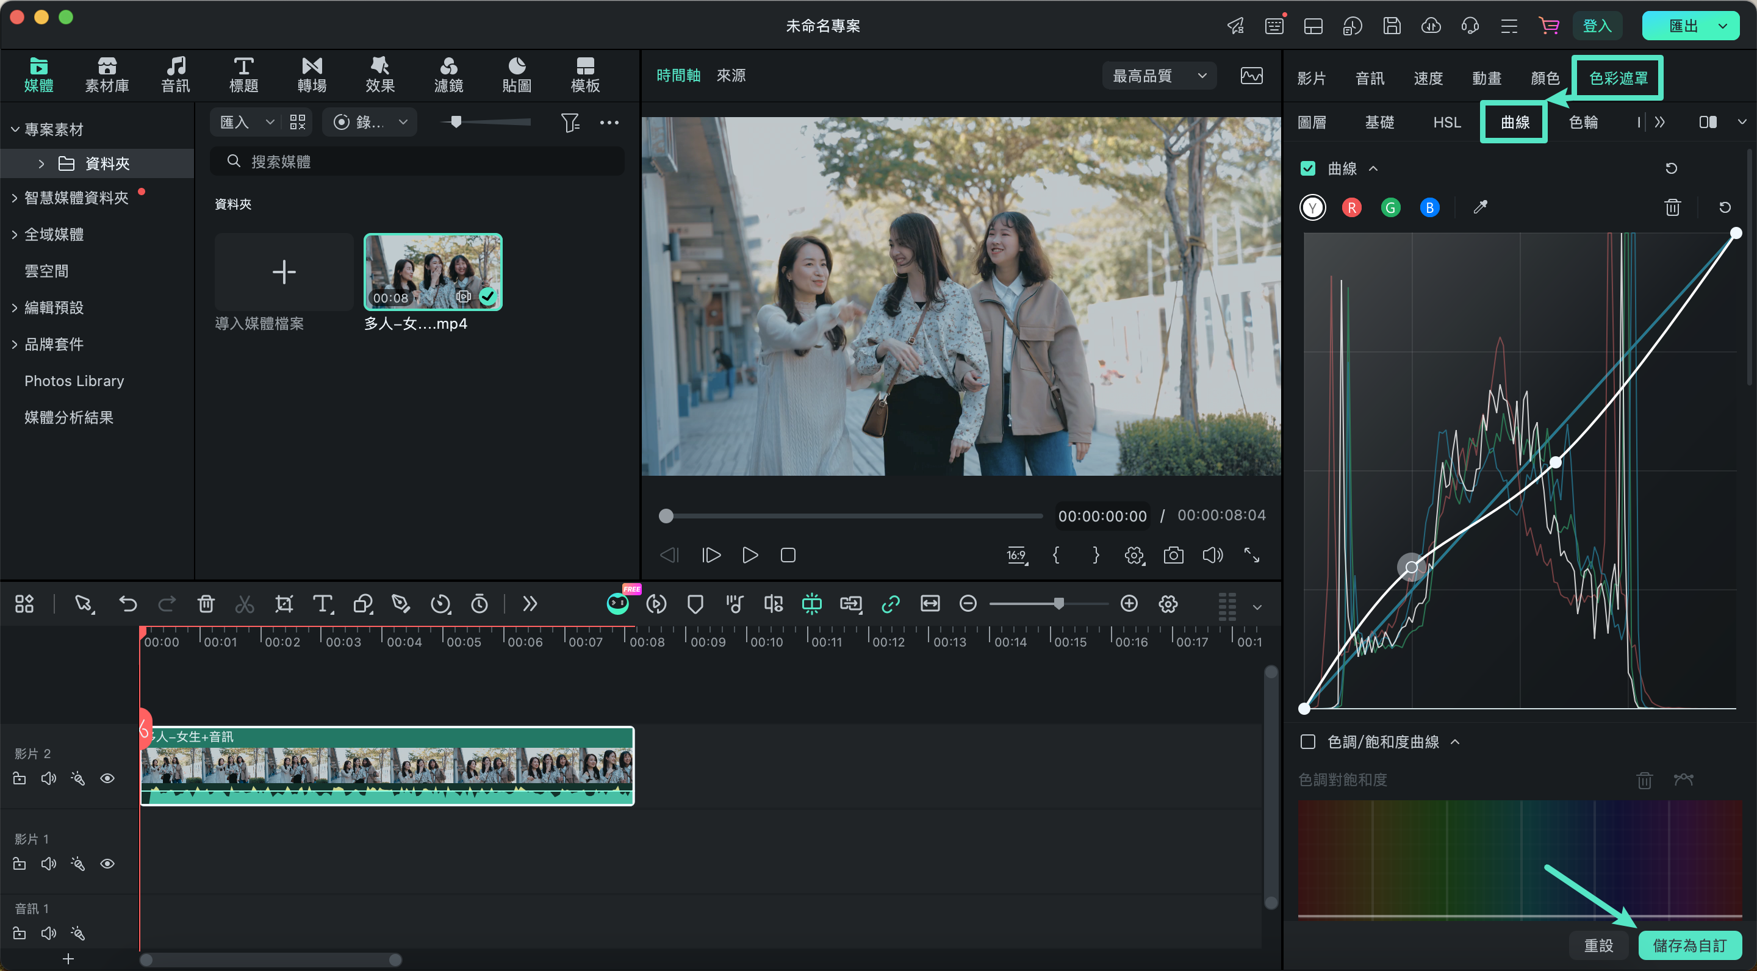Take a snapshot with the camera icon
The height and width of the screenshot is (971, 1757).
click(x=1173, y=555)
